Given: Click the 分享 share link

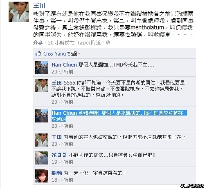Looking at the screenshot, I should 38,43.
